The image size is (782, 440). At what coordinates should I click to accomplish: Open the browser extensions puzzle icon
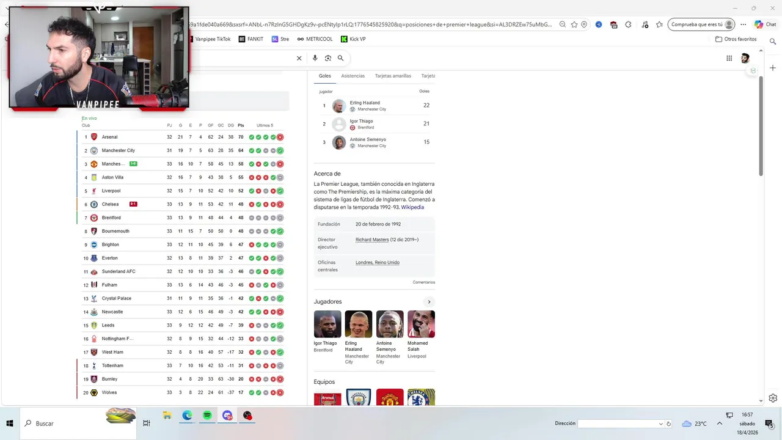coord(628,24)
